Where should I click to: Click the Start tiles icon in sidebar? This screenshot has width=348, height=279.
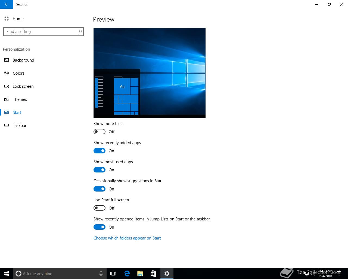point(7,113)
